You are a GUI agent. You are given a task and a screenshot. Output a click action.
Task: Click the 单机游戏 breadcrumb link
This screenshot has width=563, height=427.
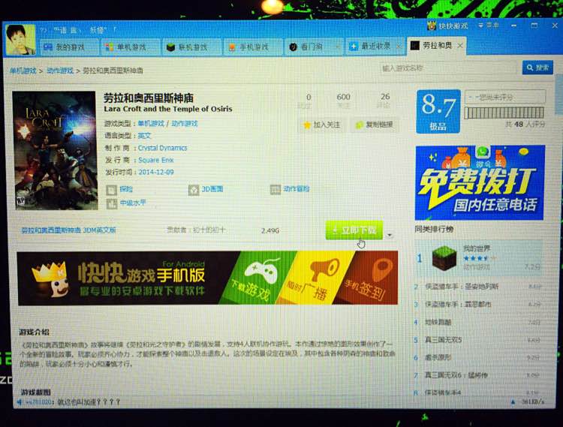(x=23, y=71)
